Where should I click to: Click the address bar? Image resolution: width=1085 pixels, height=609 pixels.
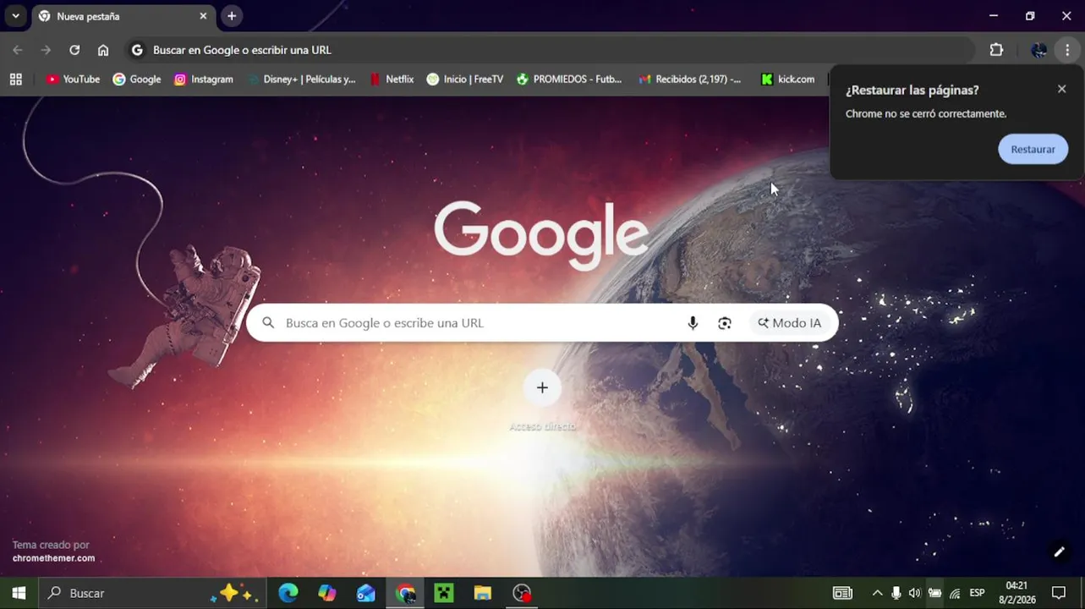pyautogui.click(x=550, y=50)
